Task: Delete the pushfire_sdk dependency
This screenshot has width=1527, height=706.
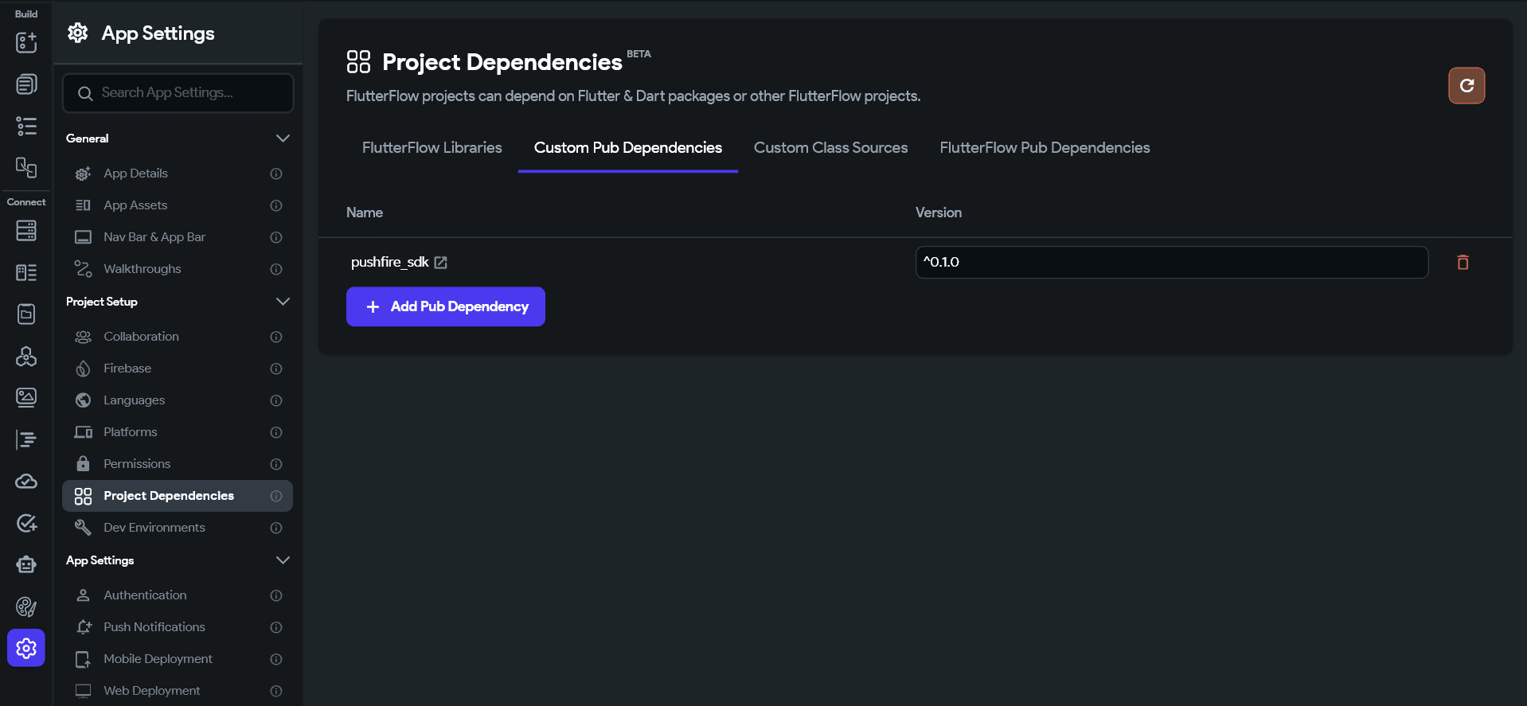Action: pos(1462,263)
